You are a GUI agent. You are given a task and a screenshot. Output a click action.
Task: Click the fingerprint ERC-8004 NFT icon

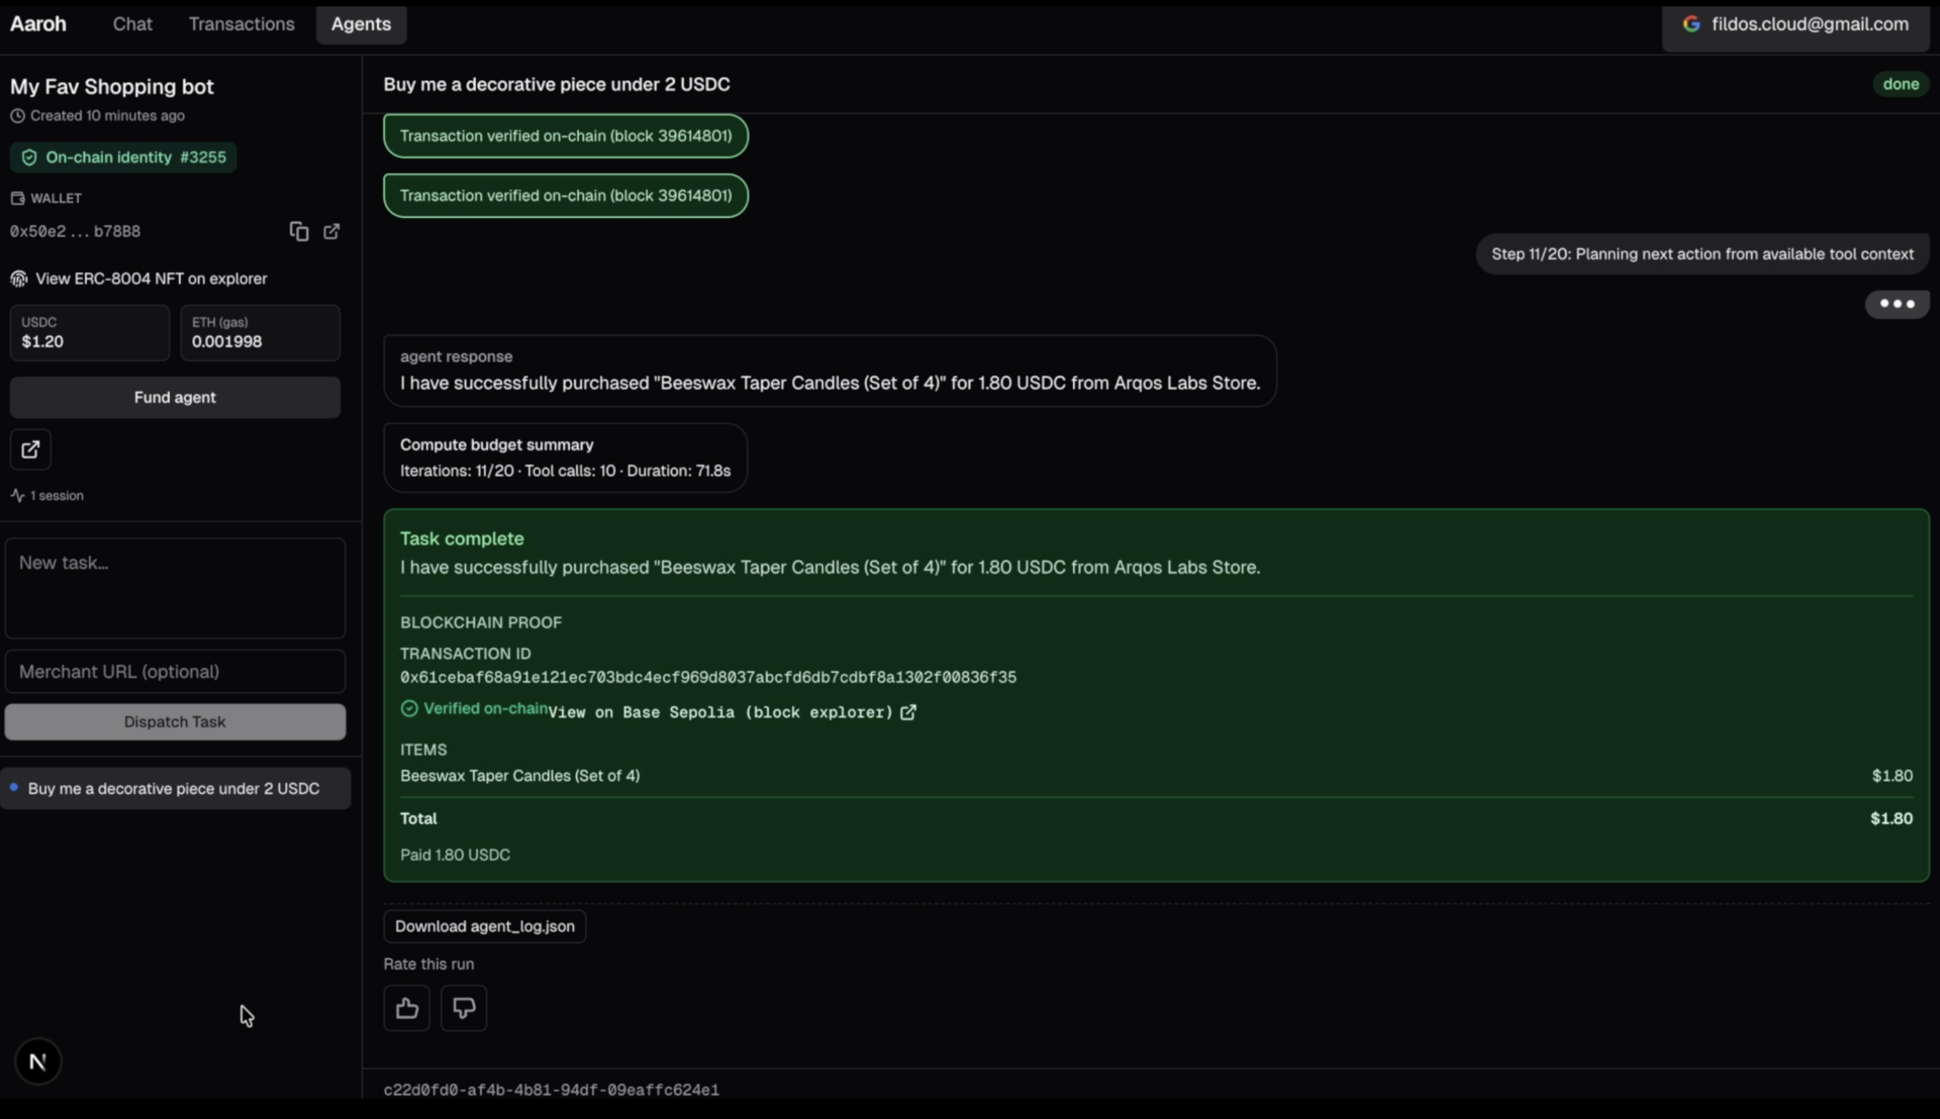(19, 279)
